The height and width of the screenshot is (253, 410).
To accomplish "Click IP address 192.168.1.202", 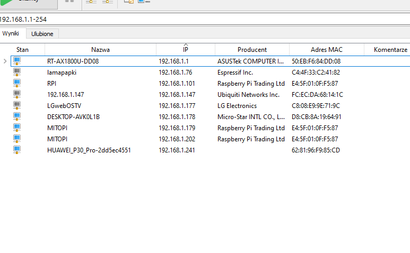I will point(177,139).
